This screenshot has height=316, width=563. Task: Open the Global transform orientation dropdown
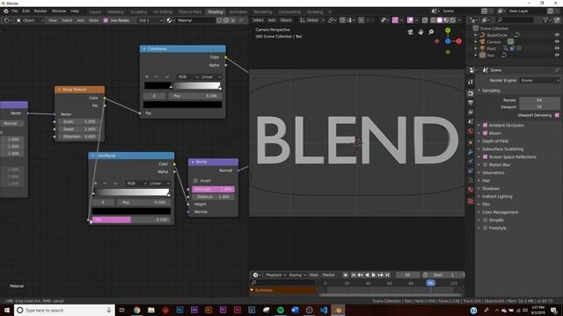[312, 20]
